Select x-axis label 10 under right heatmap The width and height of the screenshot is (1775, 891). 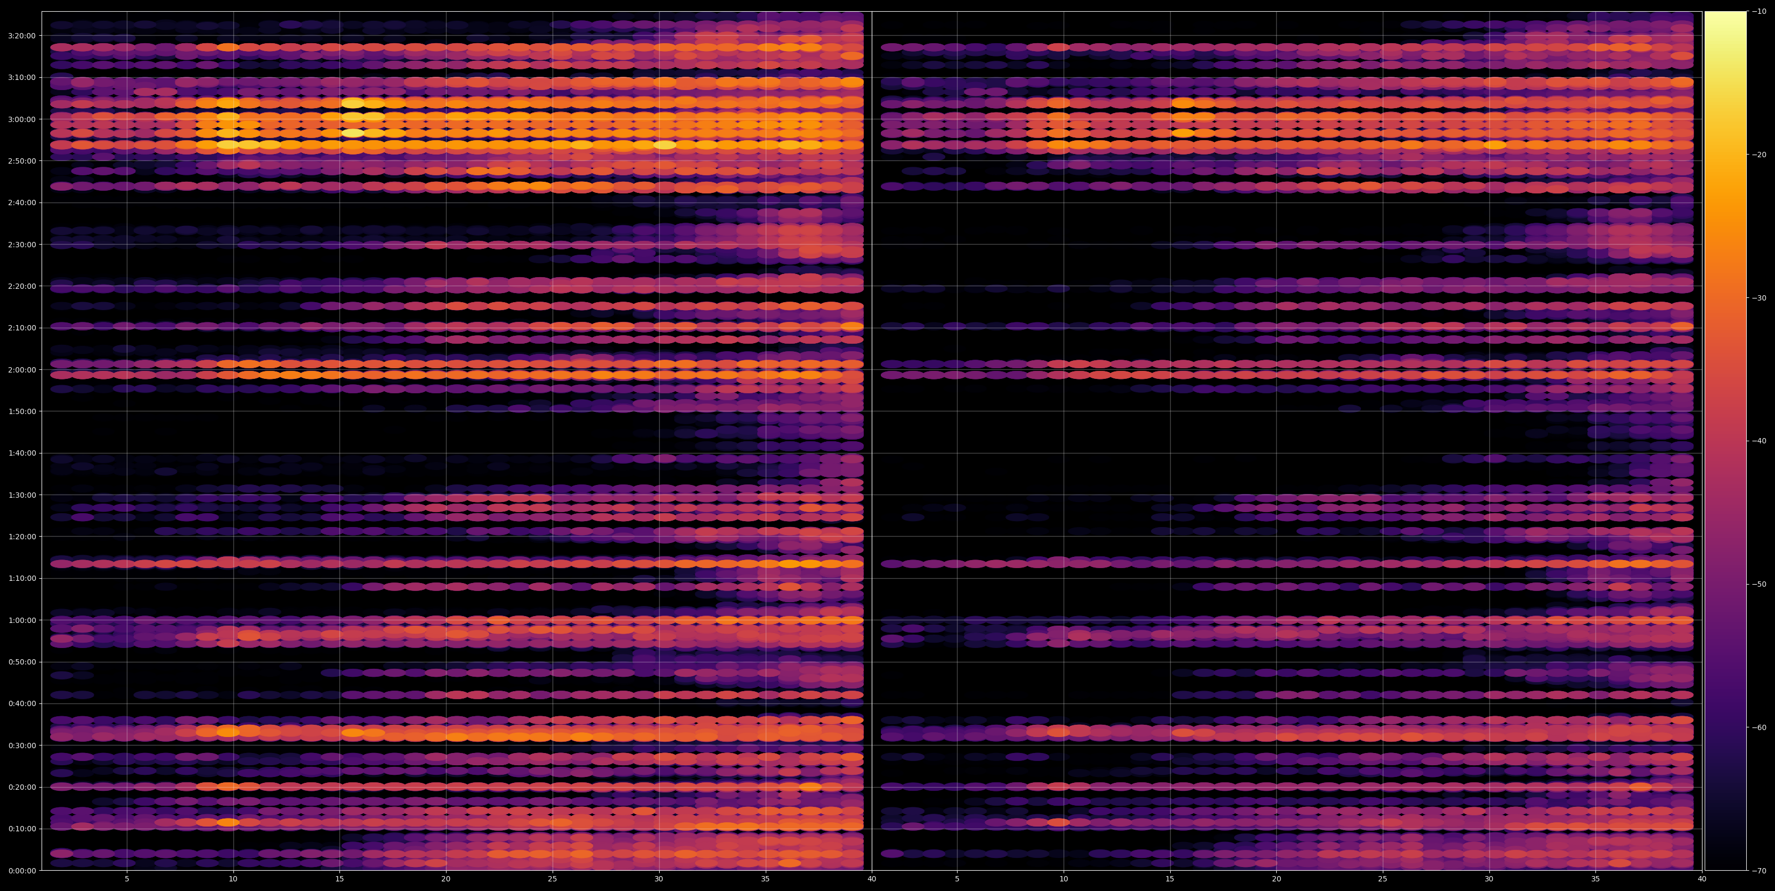[x=1064, y=879]
